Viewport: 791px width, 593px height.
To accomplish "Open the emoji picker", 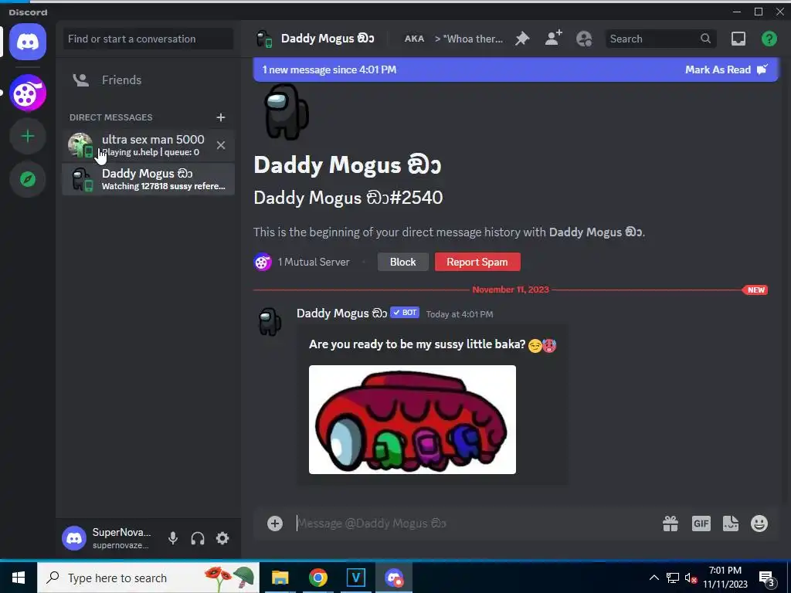I will [x=759, y=524].
